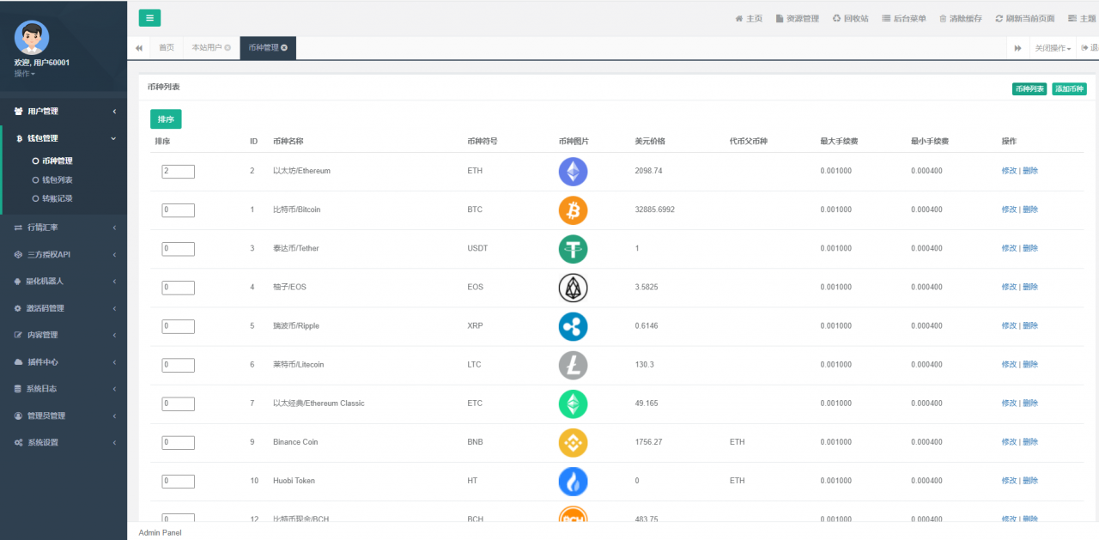
Task: Click the Bitcoin orange coin logo
Action: point(573,210)
